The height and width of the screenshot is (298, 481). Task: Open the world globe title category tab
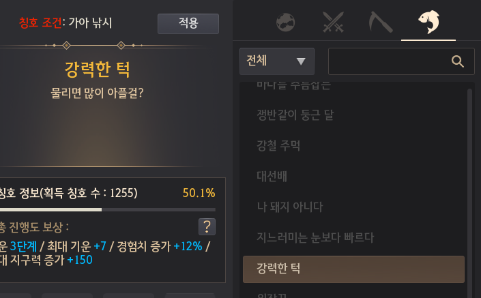[286, 22]
